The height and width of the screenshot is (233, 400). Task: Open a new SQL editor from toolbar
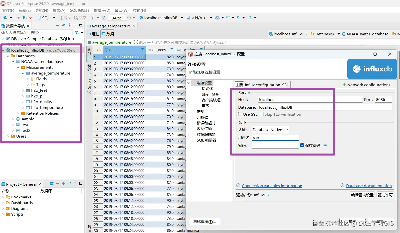(x=43, y=18)
